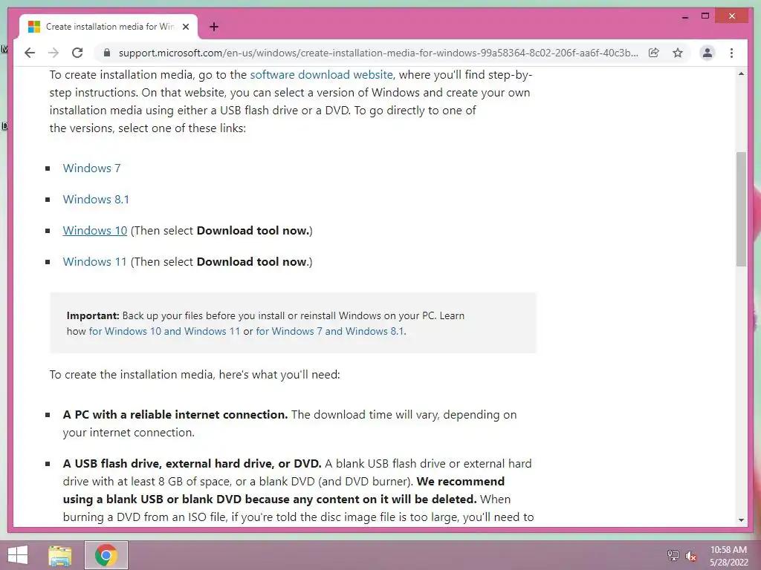Click the forward navigation arrow
This screenshot has width=761, height=570.
(x=54, y=53)
